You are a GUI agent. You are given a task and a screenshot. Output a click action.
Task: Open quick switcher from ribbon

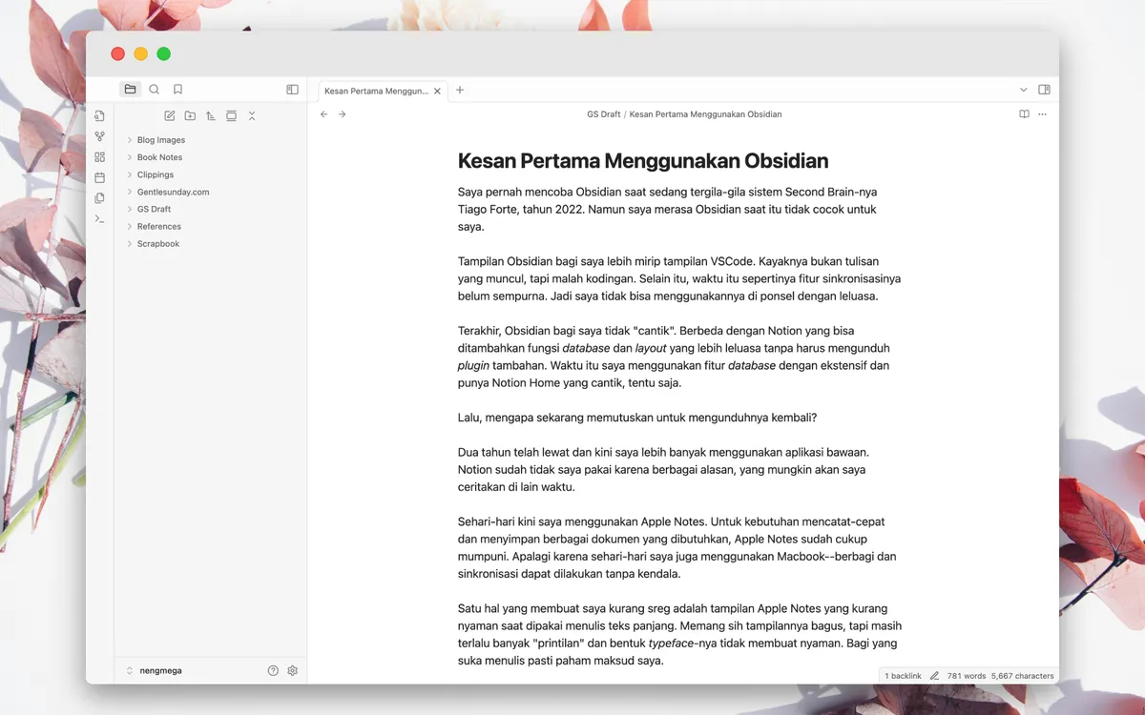click(x=99, y=116)
